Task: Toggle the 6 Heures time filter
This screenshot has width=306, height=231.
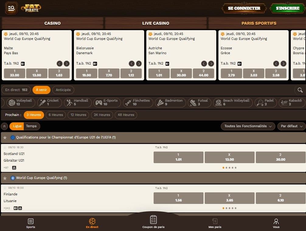Action: coord(56,115)
